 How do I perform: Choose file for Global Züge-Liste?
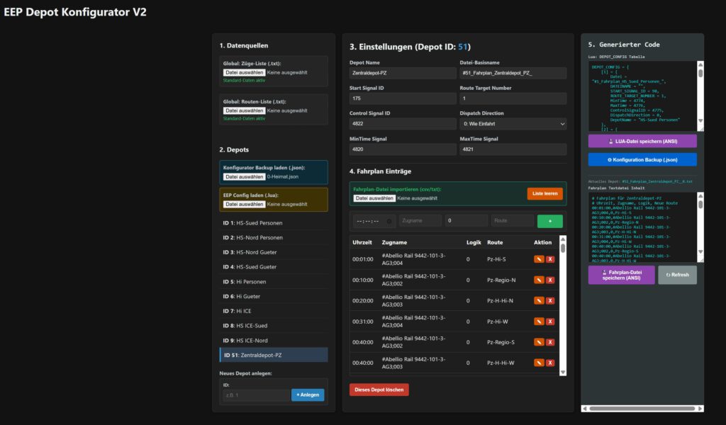[x=245, y=72]
